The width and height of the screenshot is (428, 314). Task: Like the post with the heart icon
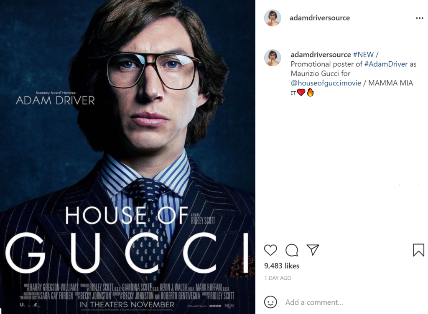(x=270, y=250)
